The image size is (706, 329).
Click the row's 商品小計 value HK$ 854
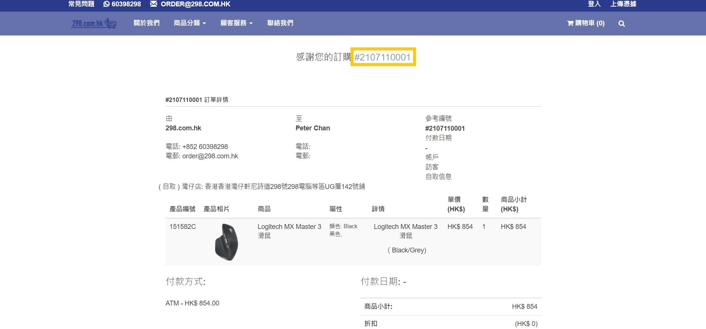coord(513,227)
